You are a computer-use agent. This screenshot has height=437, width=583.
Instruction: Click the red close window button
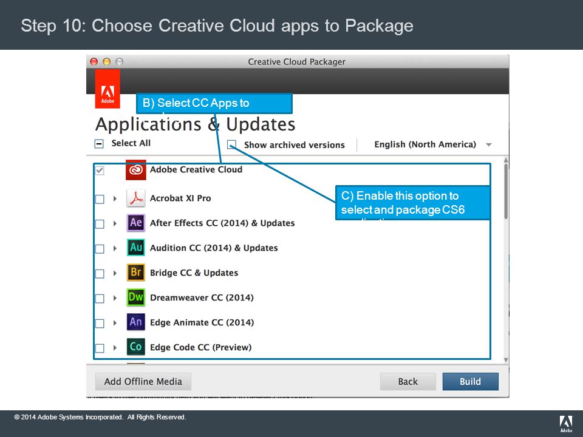[94, 62]
